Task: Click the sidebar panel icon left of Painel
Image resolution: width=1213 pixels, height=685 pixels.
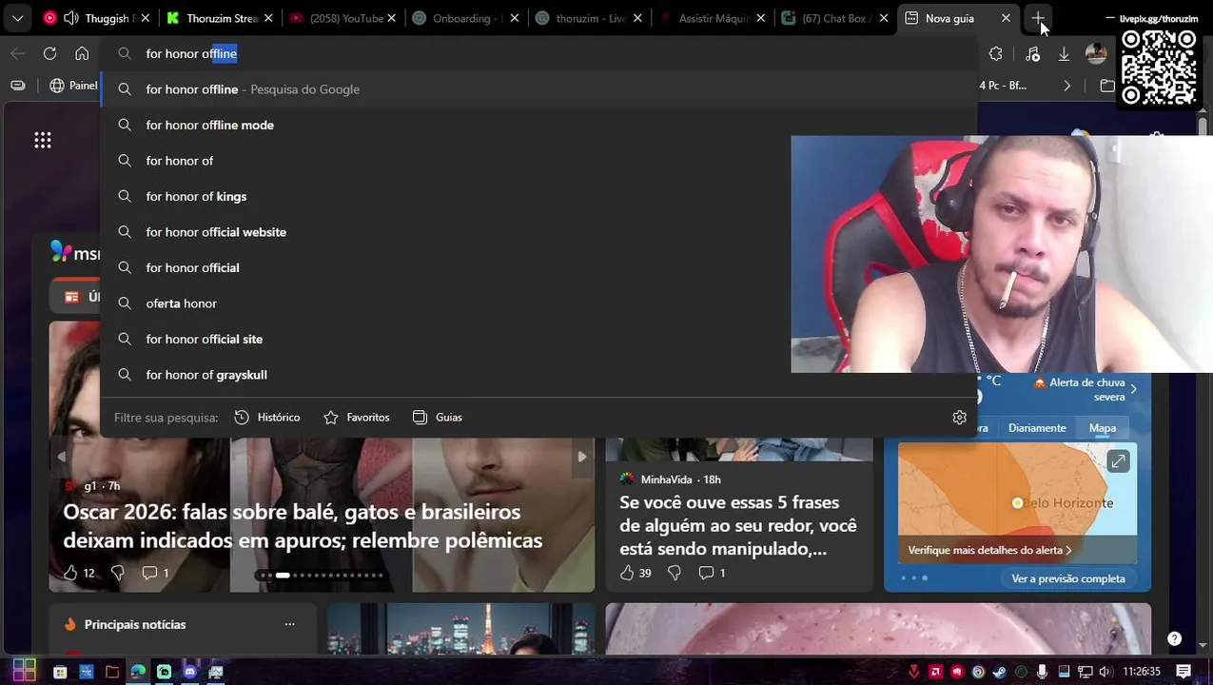Action: (x=17, y=86)
